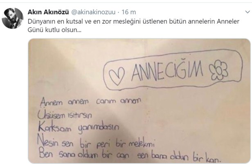The height and width of the screenshot is (164, 252).
Task: Click the word 'melekmi' in the photo
Action: click(x=142, y=144)
